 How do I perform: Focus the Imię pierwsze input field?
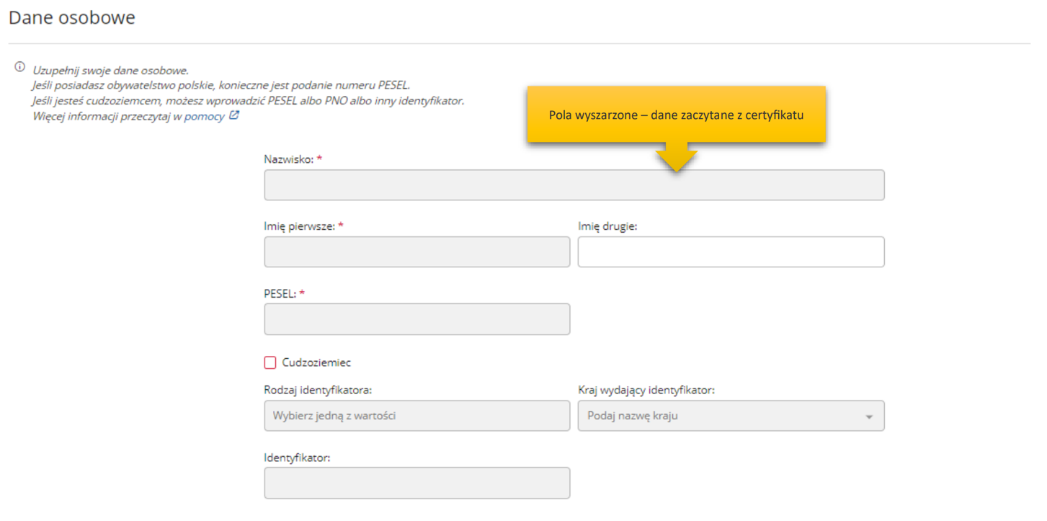pos(417,251)
